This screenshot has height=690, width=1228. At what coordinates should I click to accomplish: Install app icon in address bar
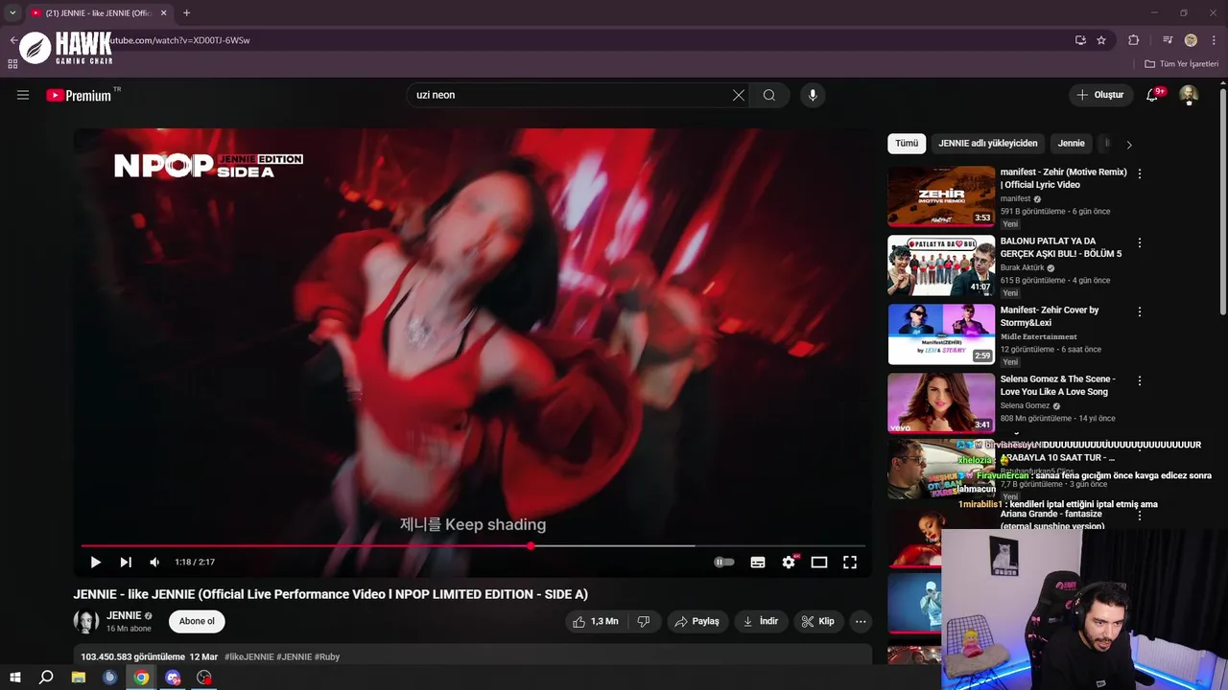click(1080, 40)
